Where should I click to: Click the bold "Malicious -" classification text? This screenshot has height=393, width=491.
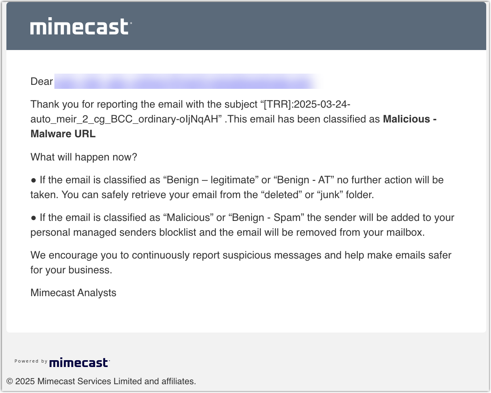409,119
